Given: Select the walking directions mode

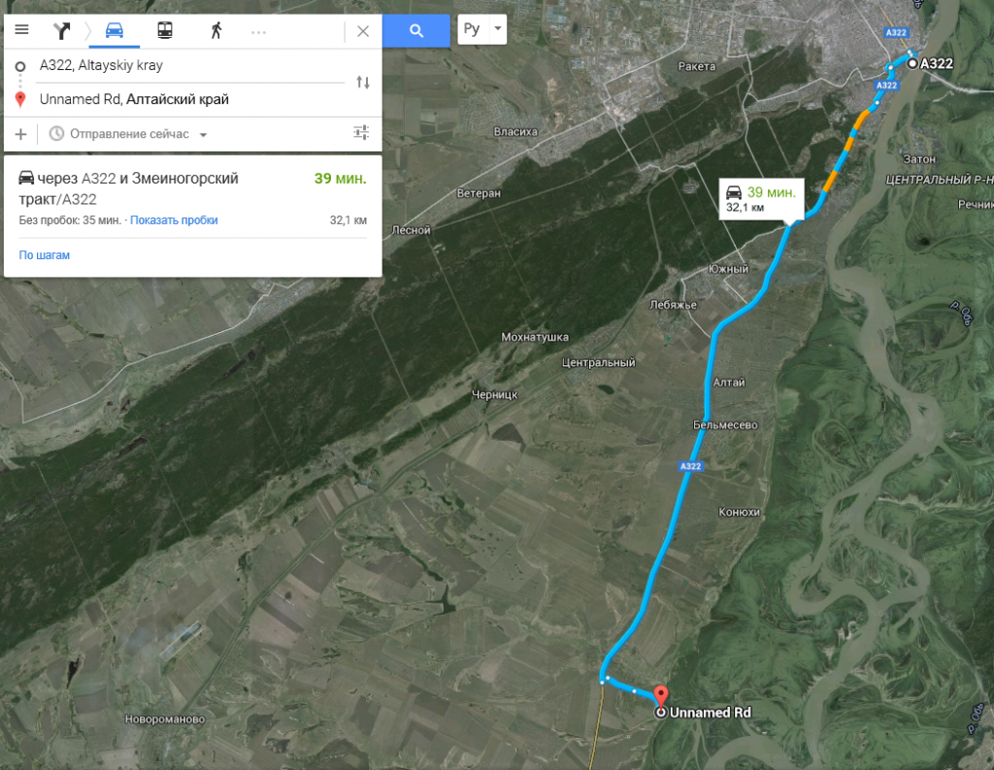Looking at the screenshot, I should 216,30.
